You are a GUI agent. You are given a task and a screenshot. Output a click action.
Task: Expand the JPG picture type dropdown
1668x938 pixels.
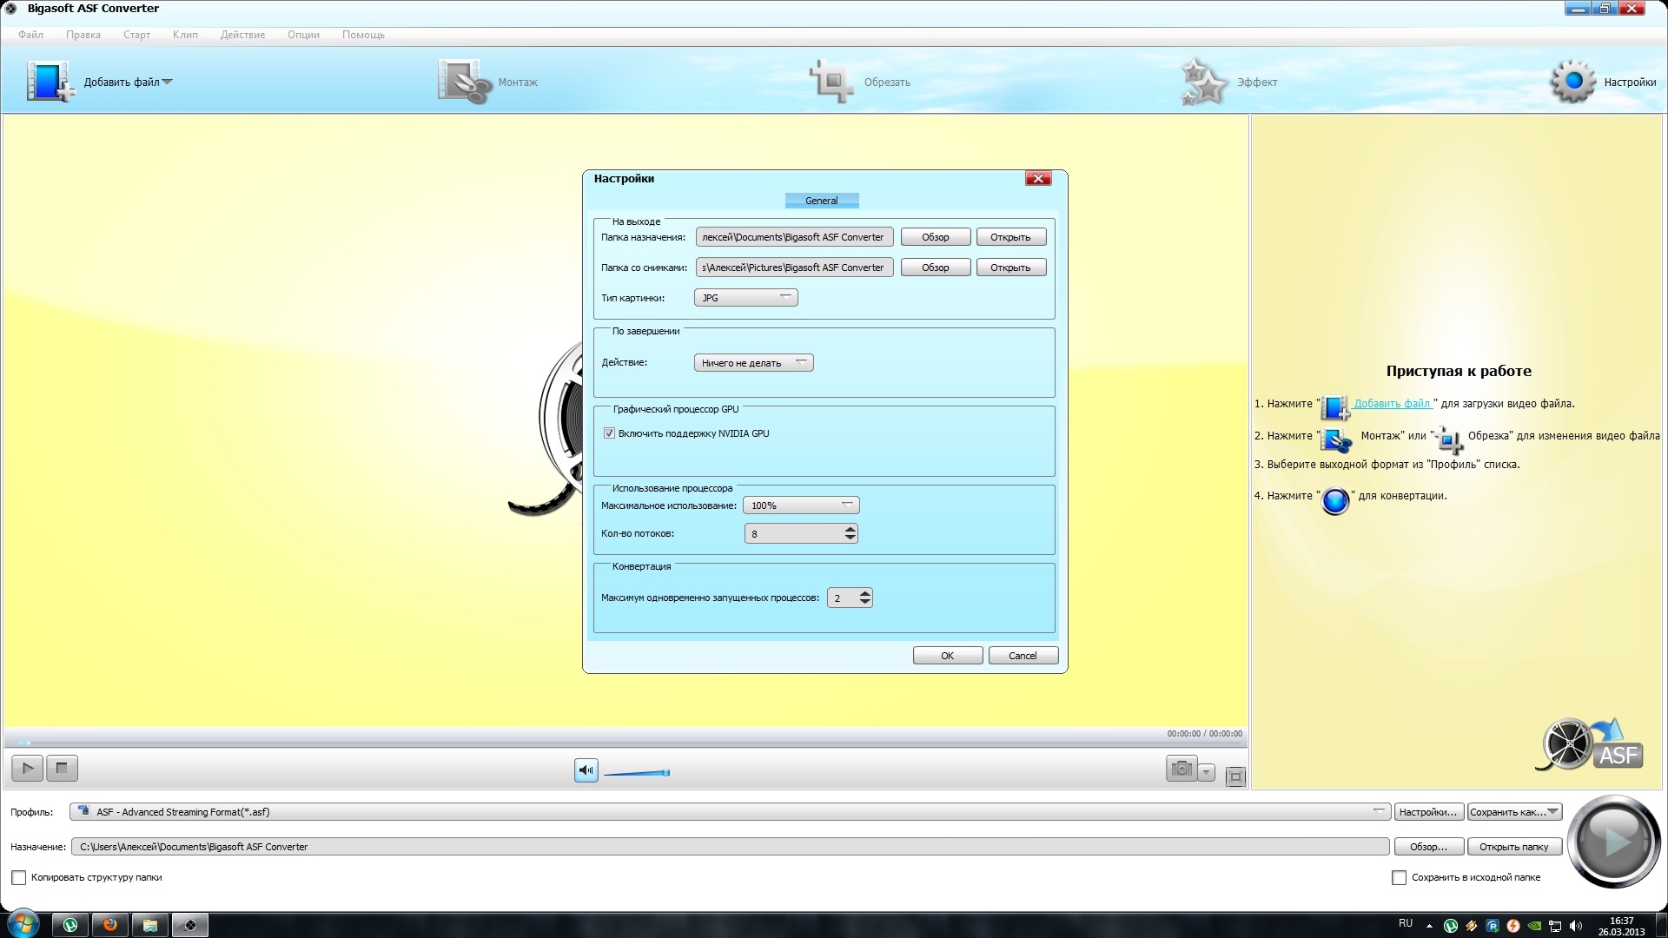tap(745, 298)
